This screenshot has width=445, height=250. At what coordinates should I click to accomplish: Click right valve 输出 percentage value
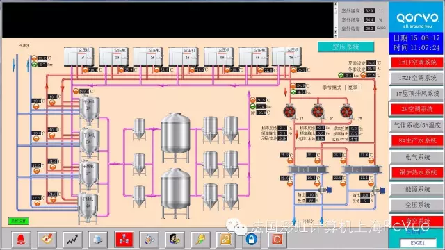[x=364, y=195]
